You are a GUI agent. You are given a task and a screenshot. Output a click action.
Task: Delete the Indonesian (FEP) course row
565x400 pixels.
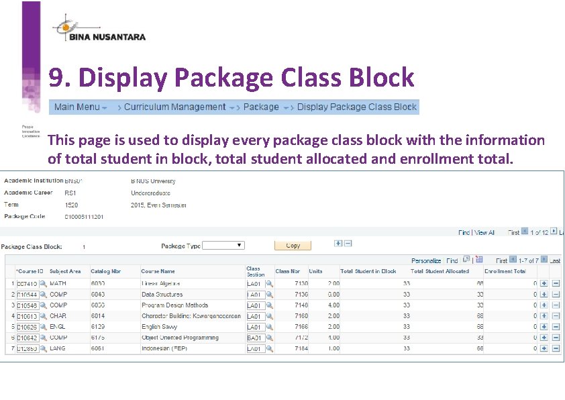pos(556,348)
